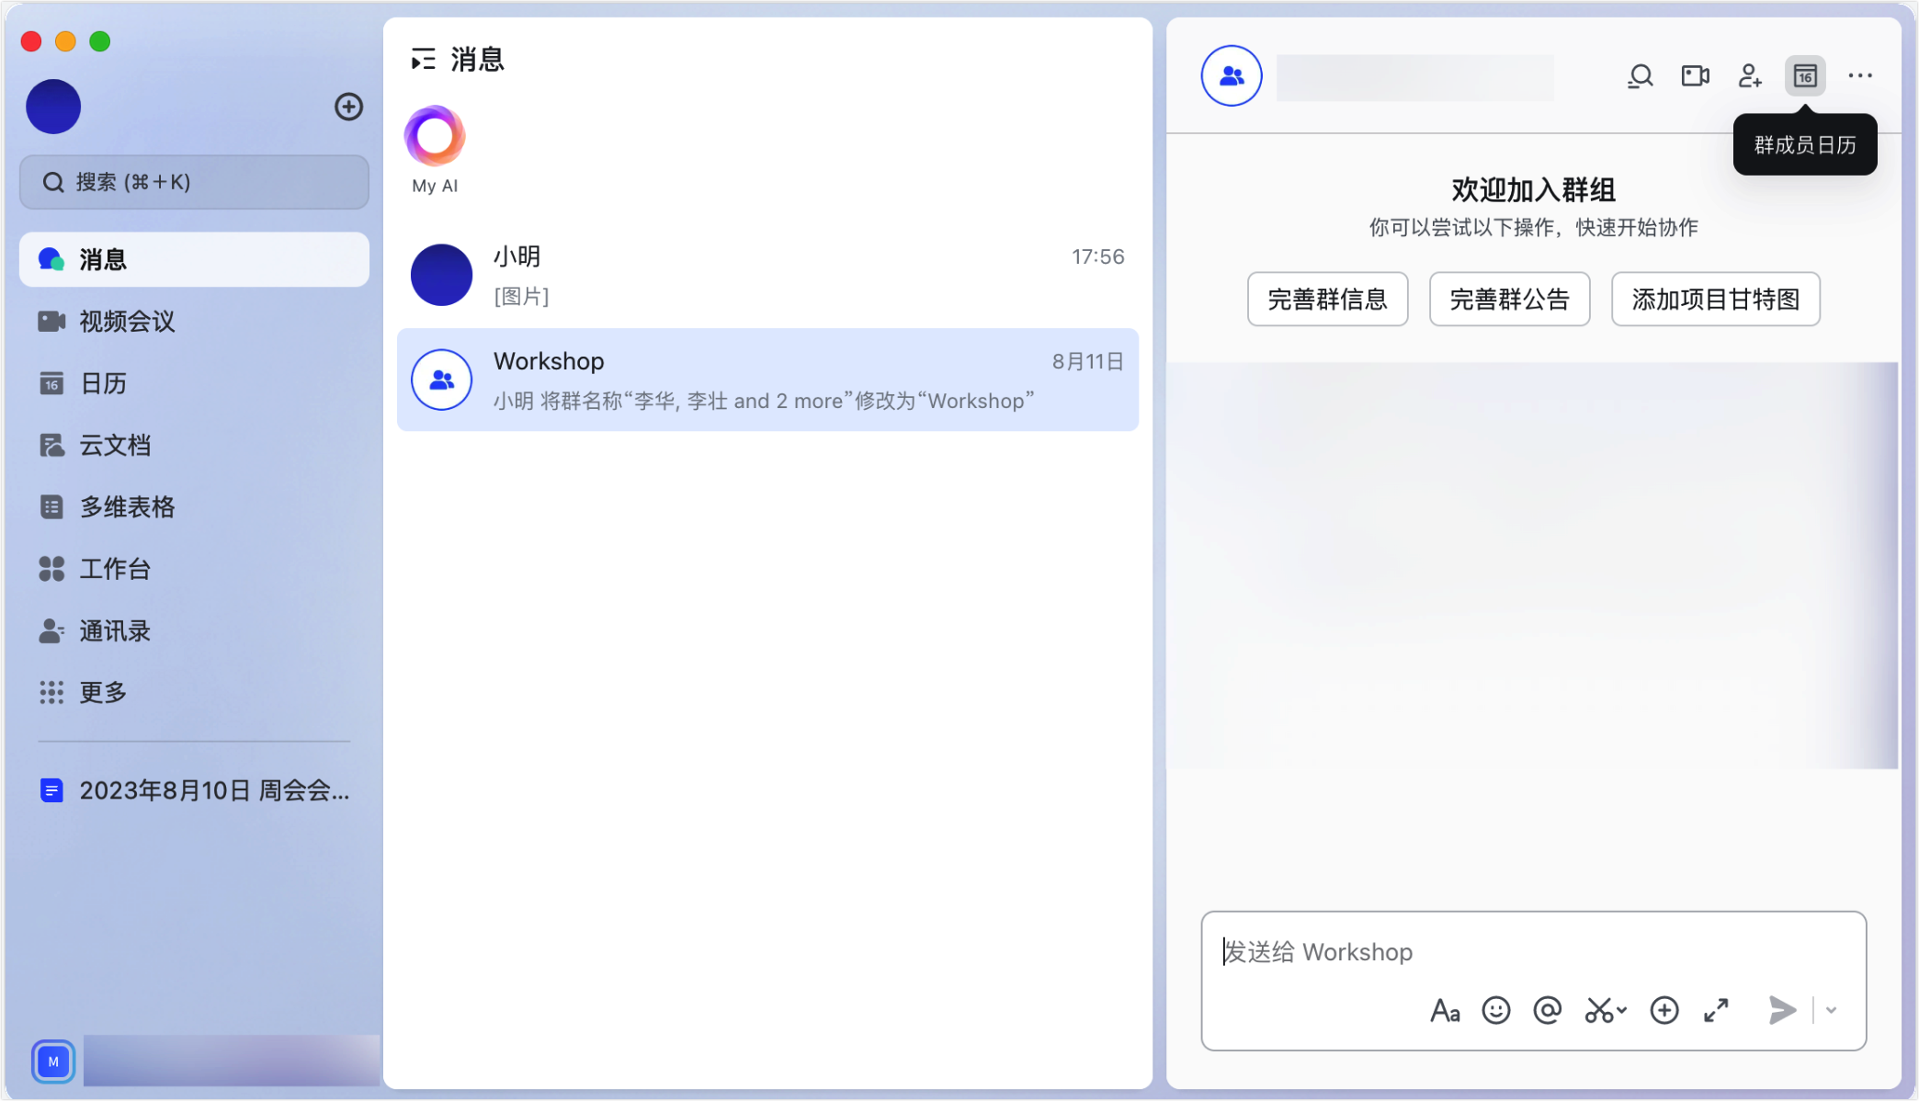Image resolution: width=1919 pixels, height=1101 pixels.
Task: Open the group member calendar icon
Action: [1805, 76]
